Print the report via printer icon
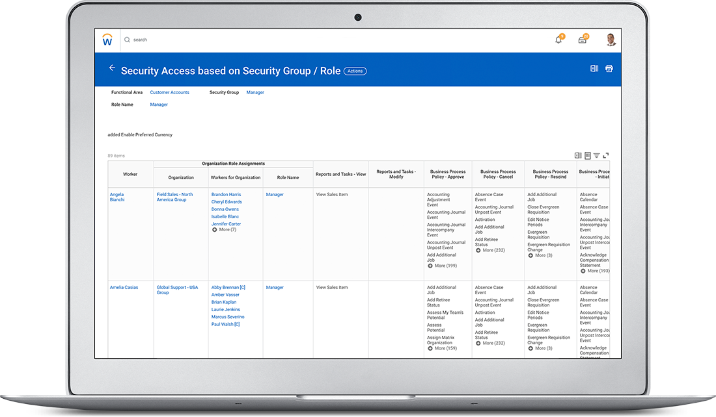 click(609, 68)
